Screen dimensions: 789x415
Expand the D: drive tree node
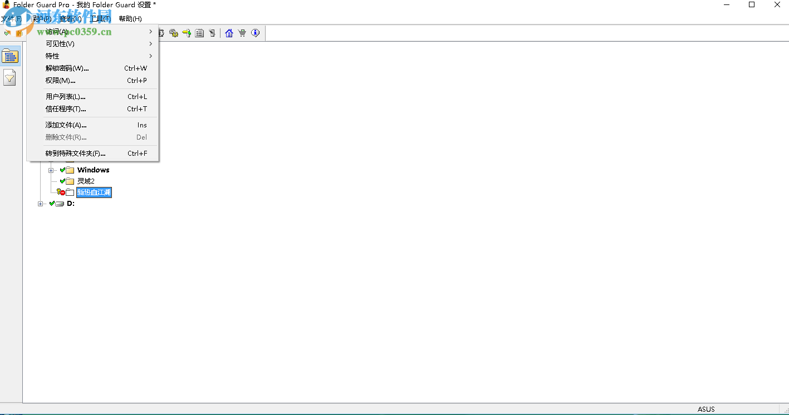point(40,204)
